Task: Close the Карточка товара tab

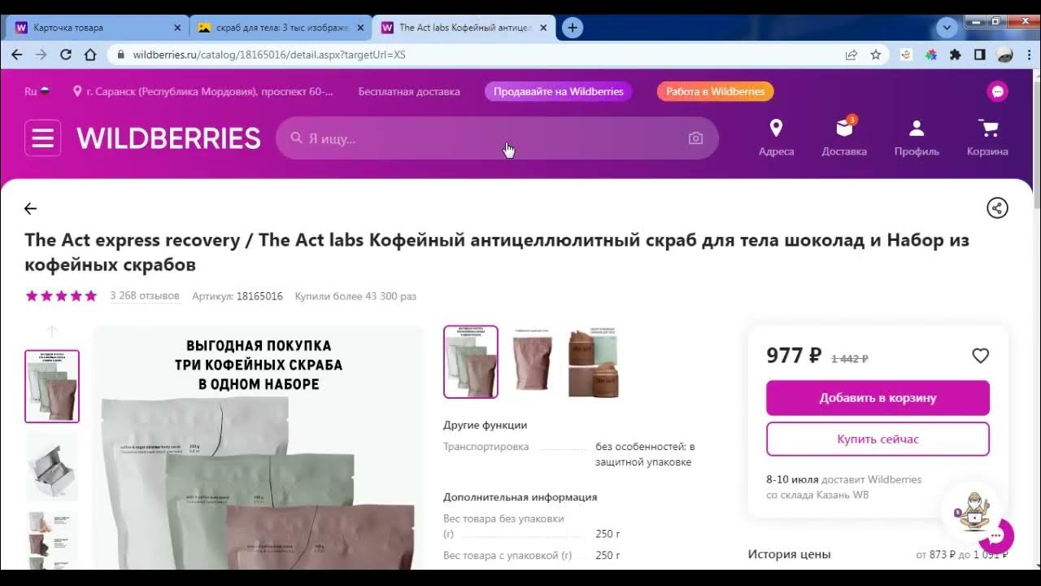Action: [177, 28]
